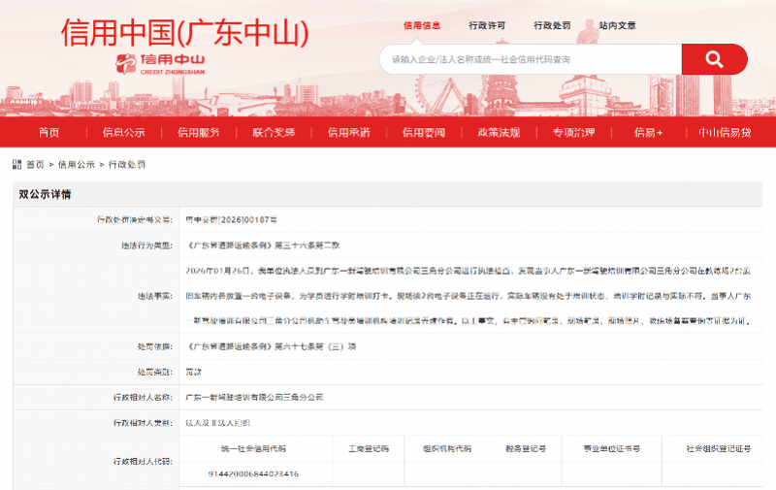Click the 统一社会信用代码 column header
This screenshot has height=490, width=776.
253,449
